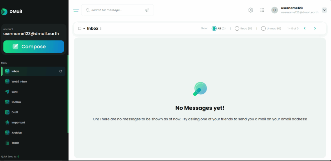The height and width of the screenshot is (161, 331).
Task: Open the settings gear icon
Action: click(251, 10)
